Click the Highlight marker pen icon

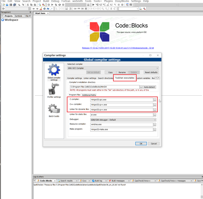(41, 9)
